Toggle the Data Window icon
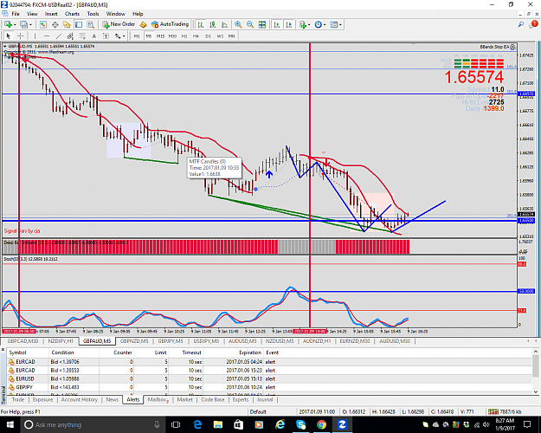The width and height of the screenshot is (541, 433). (55, 24)
